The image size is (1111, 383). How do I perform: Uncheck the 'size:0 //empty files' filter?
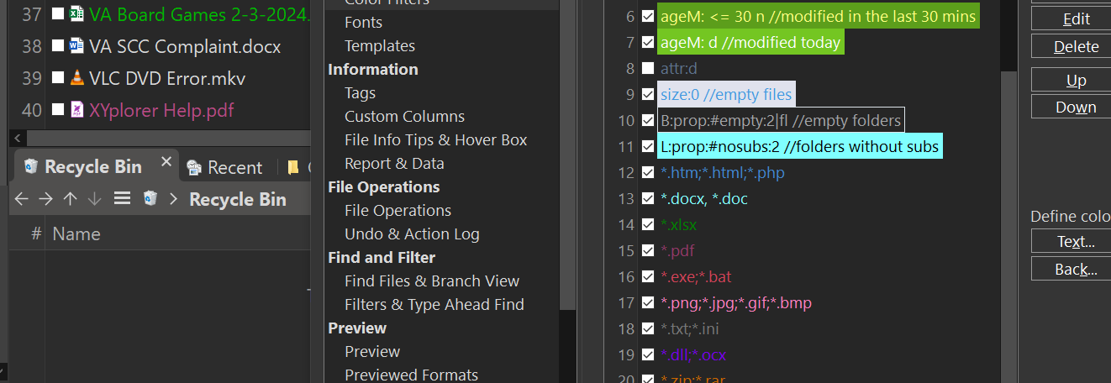pos(648,94)
